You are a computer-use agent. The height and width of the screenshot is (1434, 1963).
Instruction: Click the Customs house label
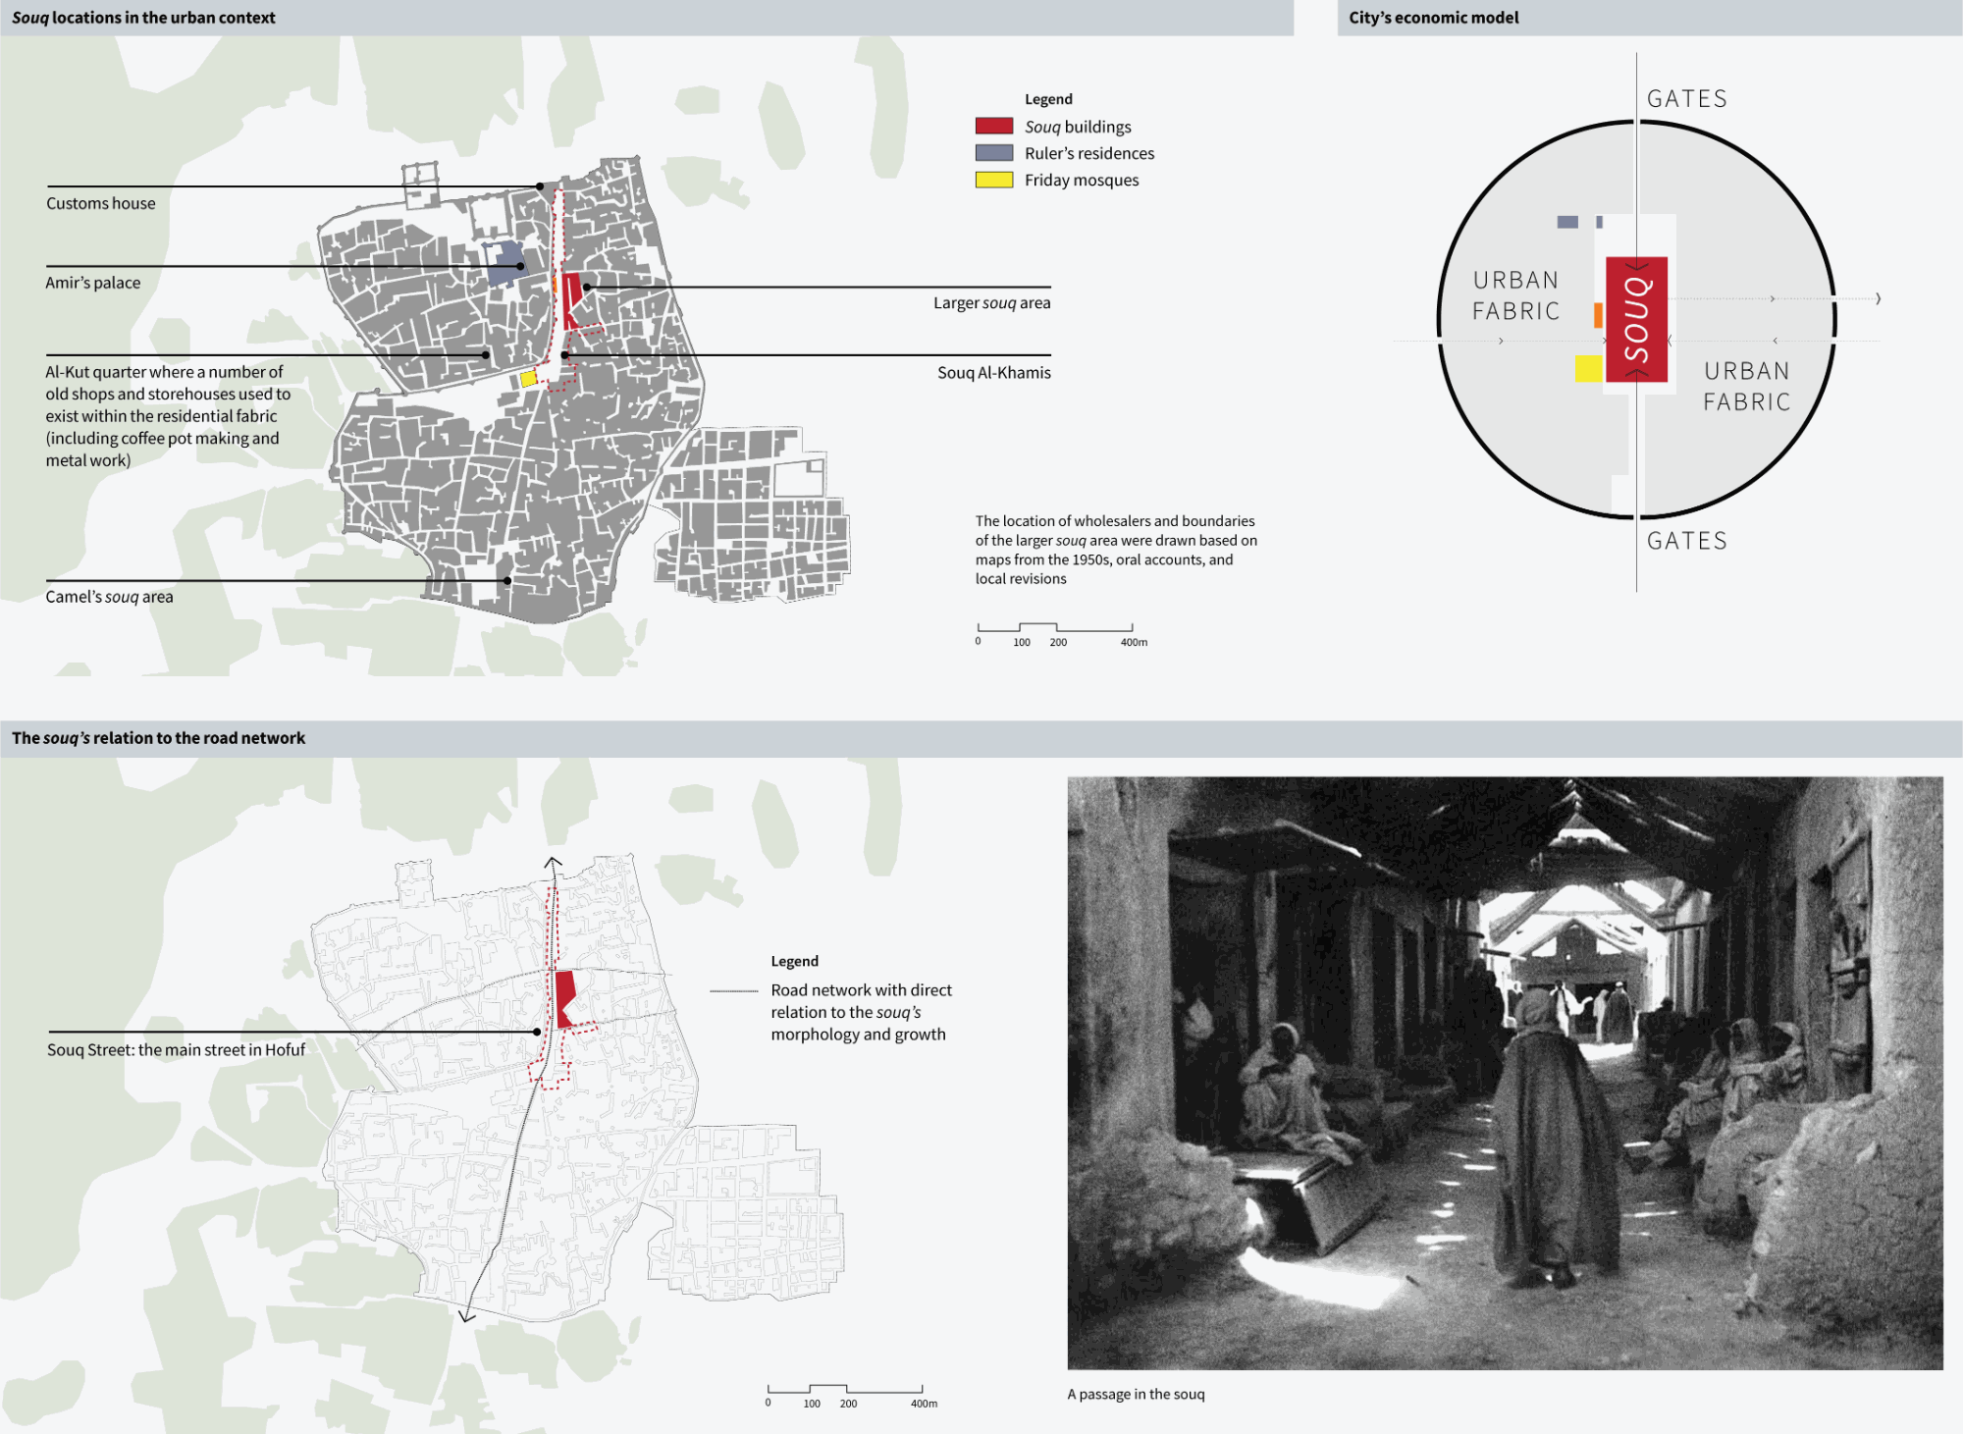pos(100,203)
